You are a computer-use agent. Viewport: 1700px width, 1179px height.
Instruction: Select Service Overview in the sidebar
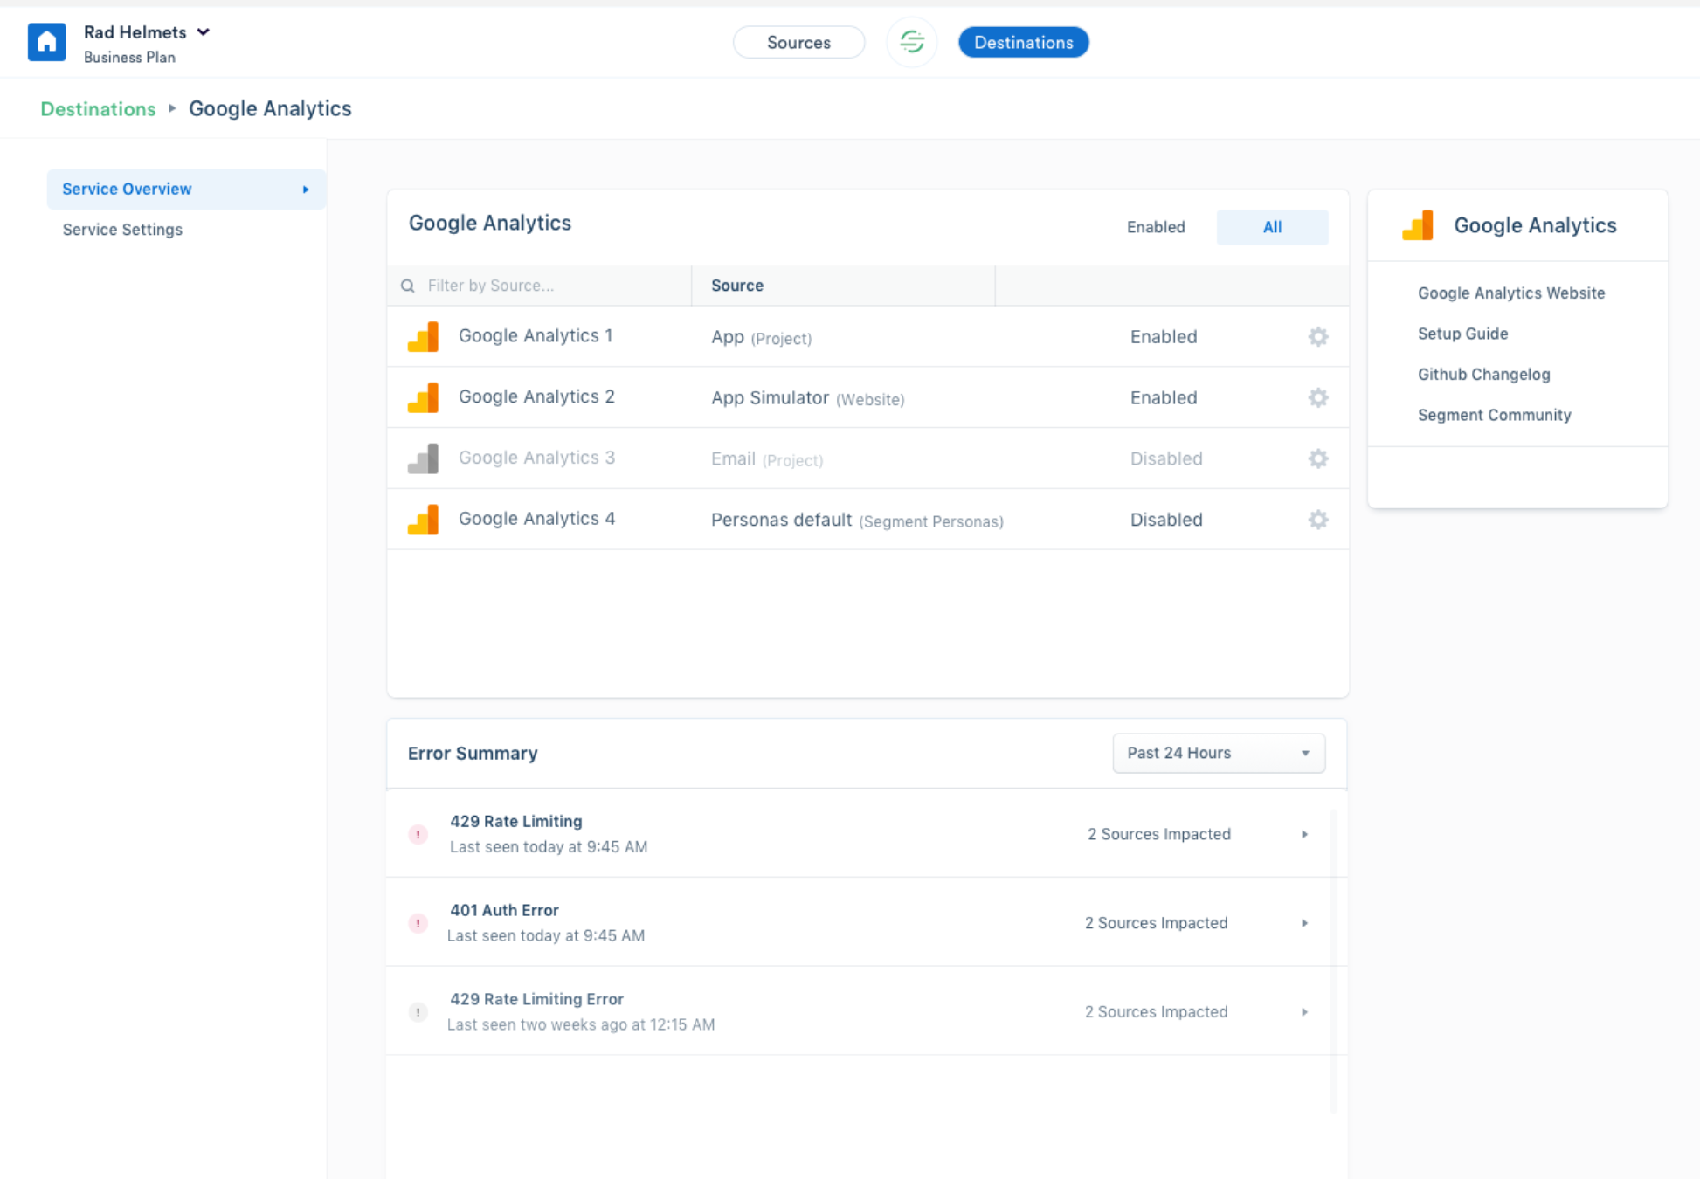pos(186,190)
